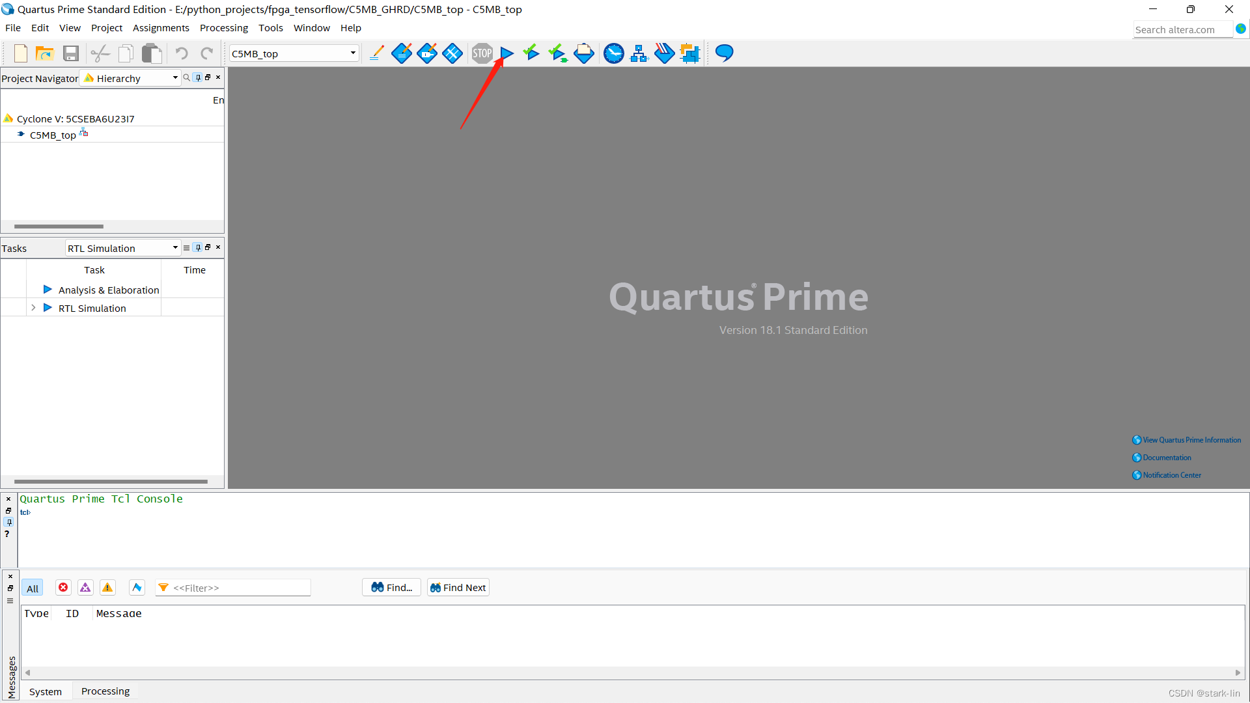Click the RTL Viewer hierarchy icon
The width and height of the screenshot is (1250, 703).
(x=639, y=53)
